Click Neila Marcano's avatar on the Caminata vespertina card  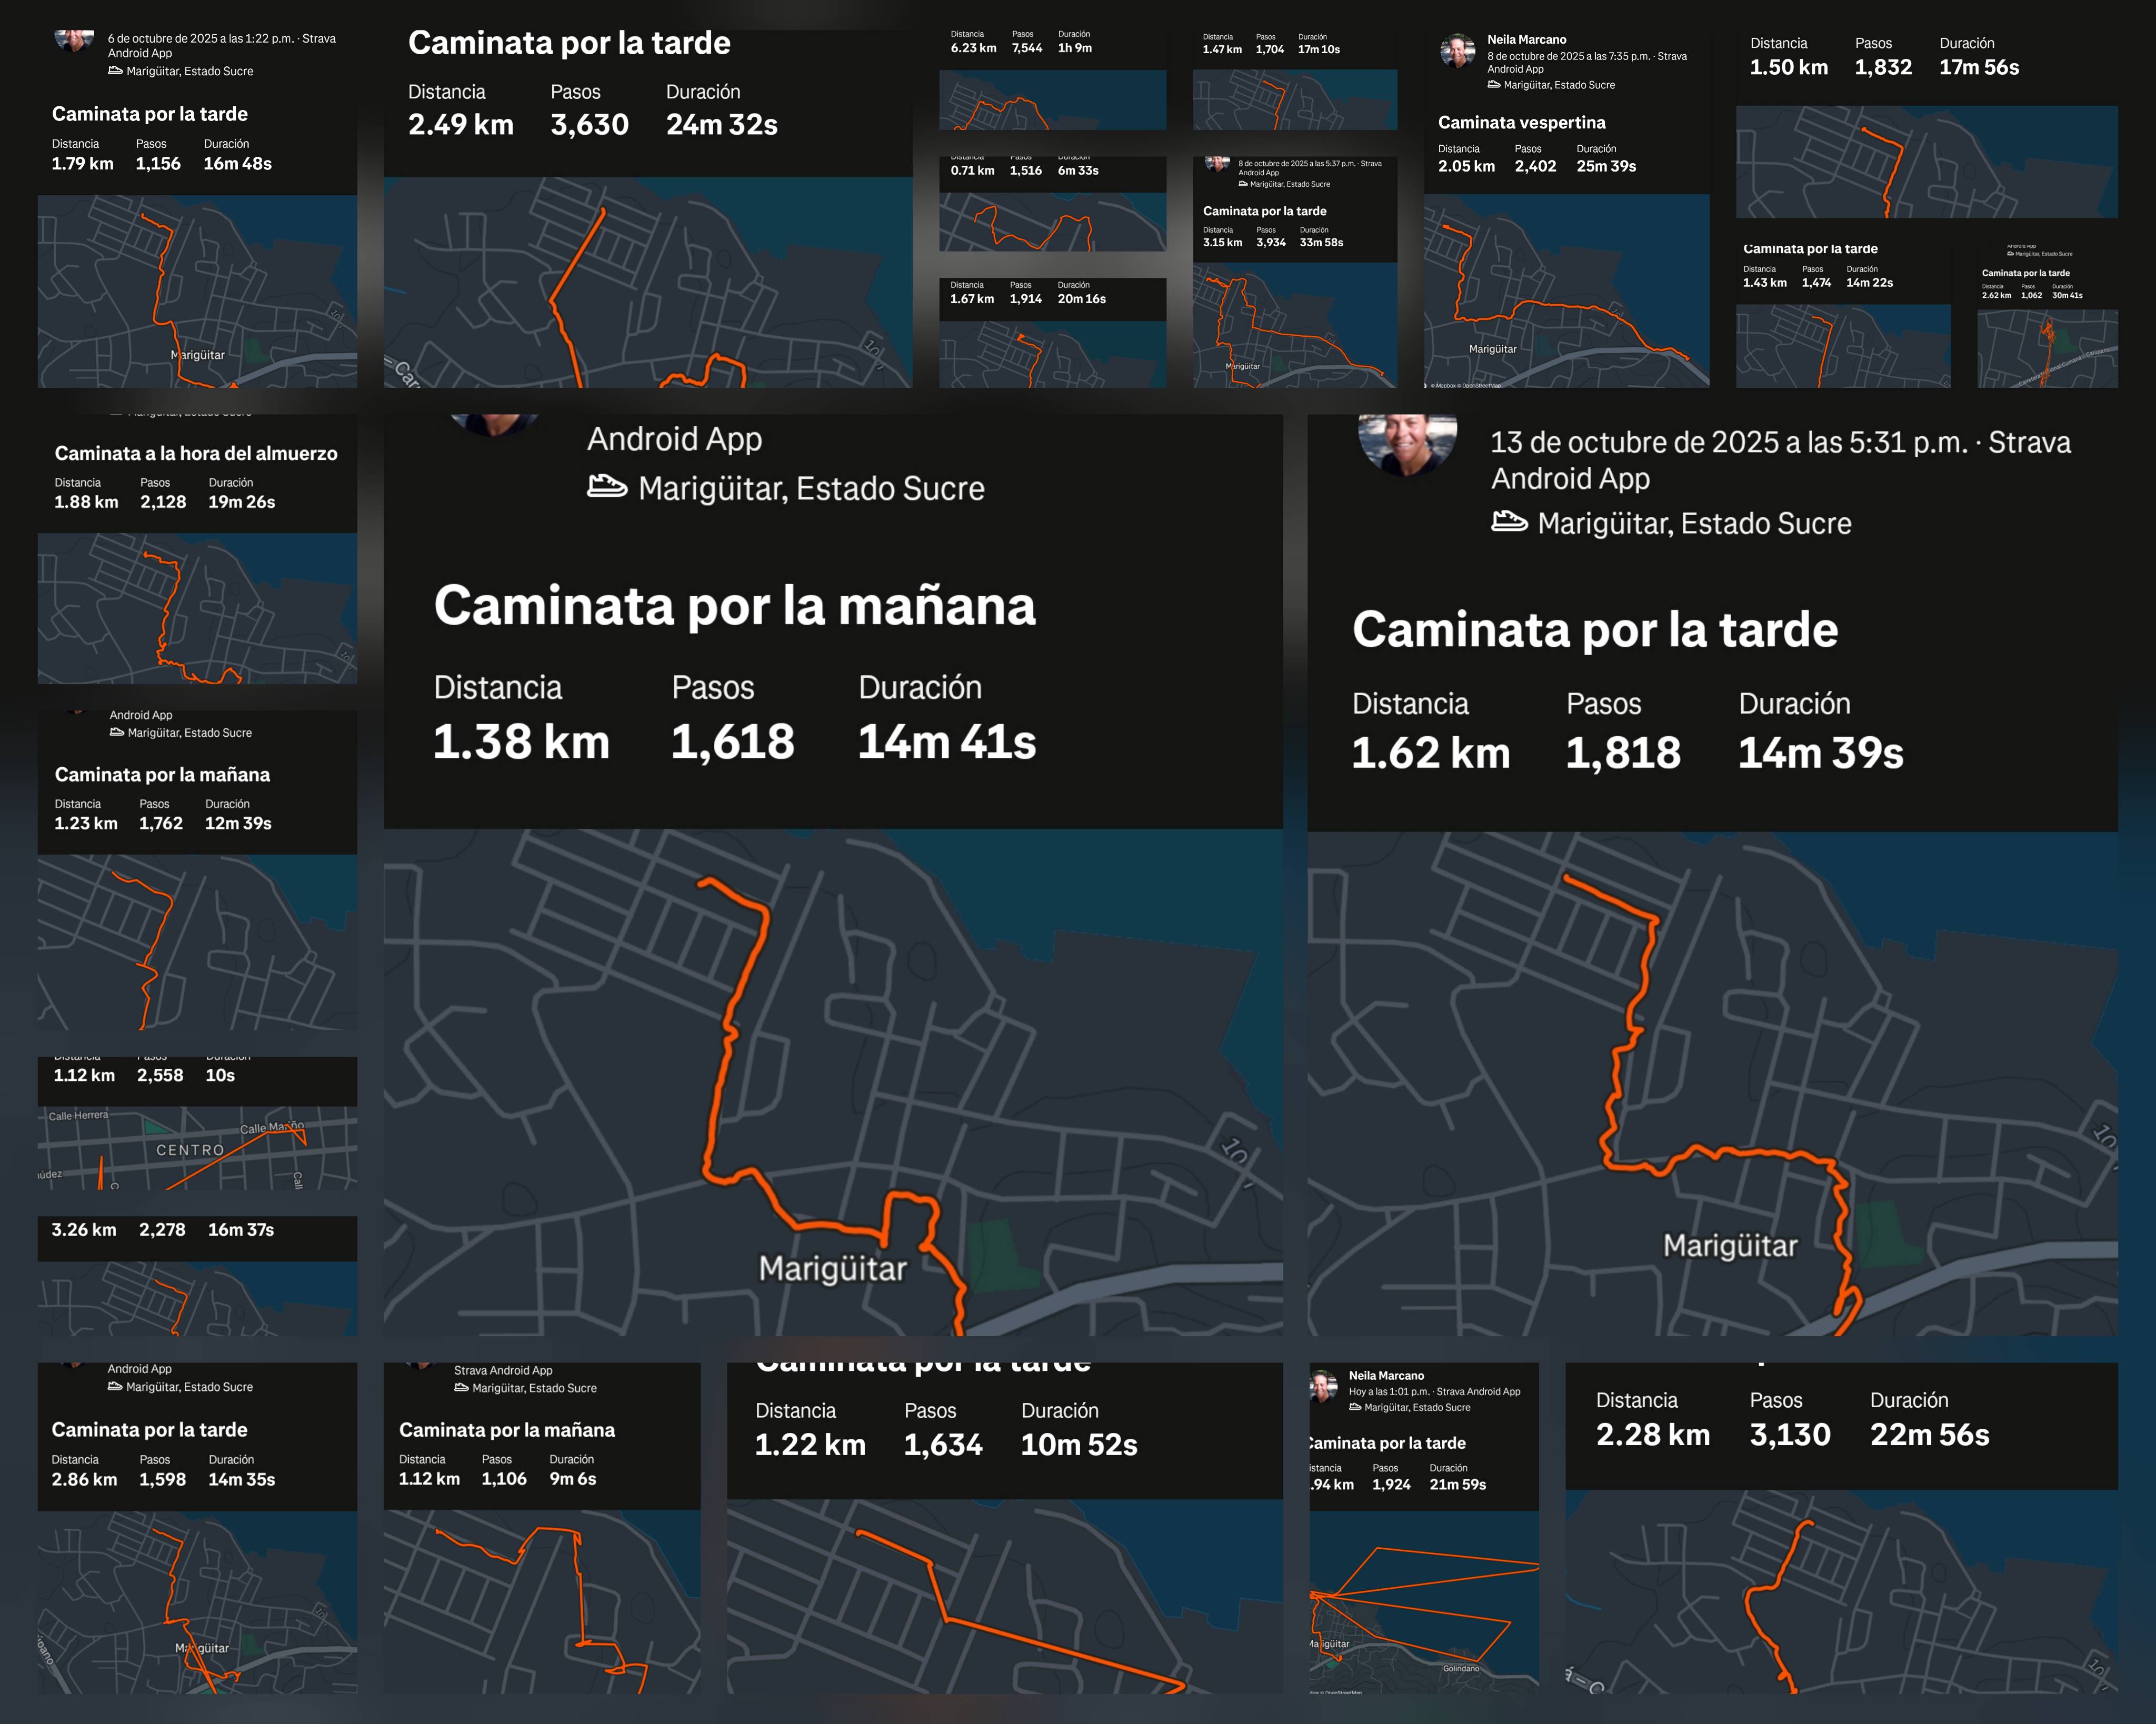tap(1457, 51)
